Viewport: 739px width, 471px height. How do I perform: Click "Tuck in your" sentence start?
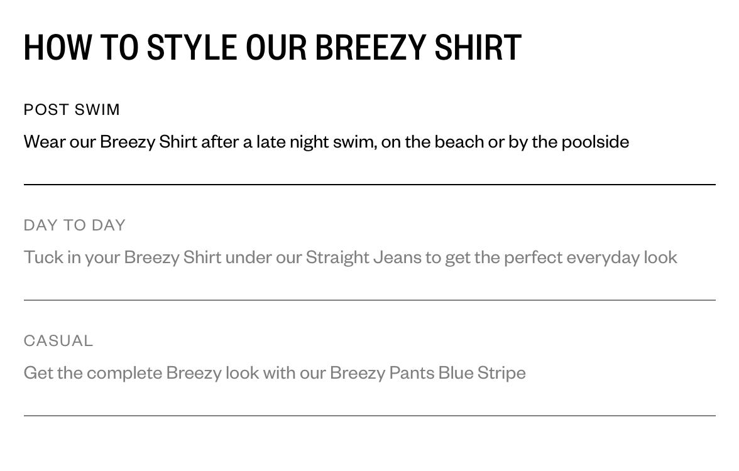point(72,257)
